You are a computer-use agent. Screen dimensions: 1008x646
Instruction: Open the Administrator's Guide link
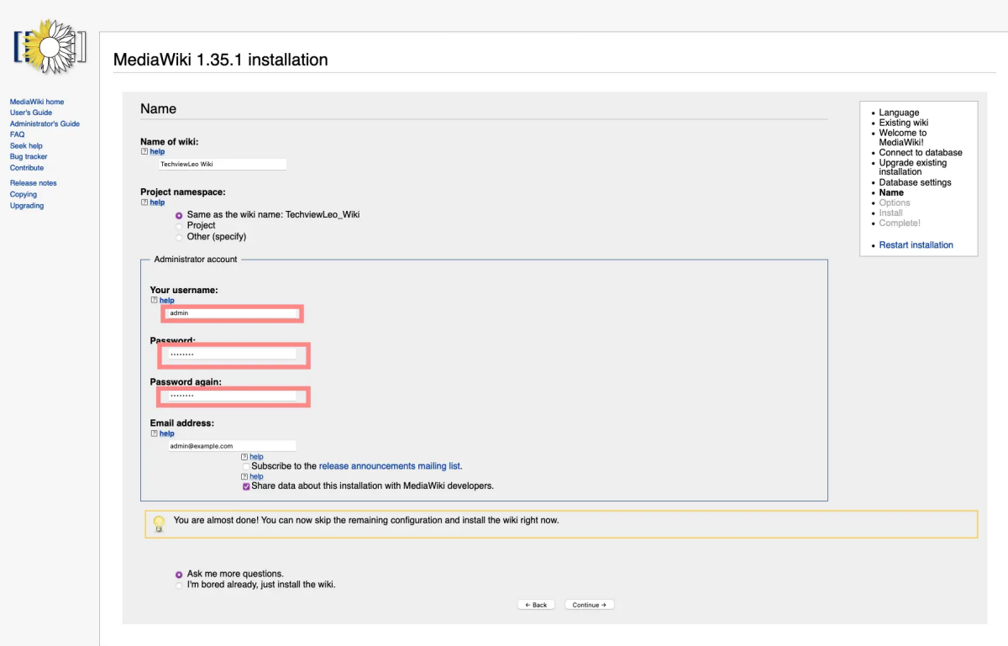click(x=45, y=123)
